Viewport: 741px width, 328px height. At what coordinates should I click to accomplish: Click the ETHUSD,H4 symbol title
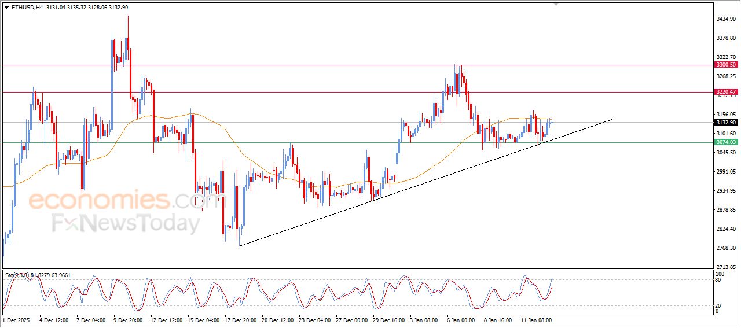27,8
